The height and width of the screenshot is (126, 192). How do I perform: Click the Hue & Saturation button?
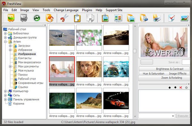(x=154, y=74)
